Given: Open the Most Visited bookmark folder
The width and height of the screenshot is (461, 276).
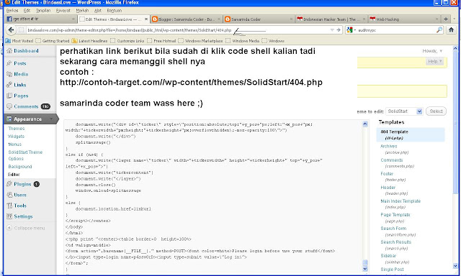Looking at the screenshot, I should tap(19, 41).
